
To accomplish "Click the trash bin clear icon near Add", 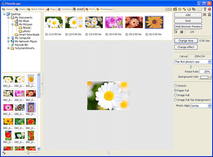I will point(209,14).
